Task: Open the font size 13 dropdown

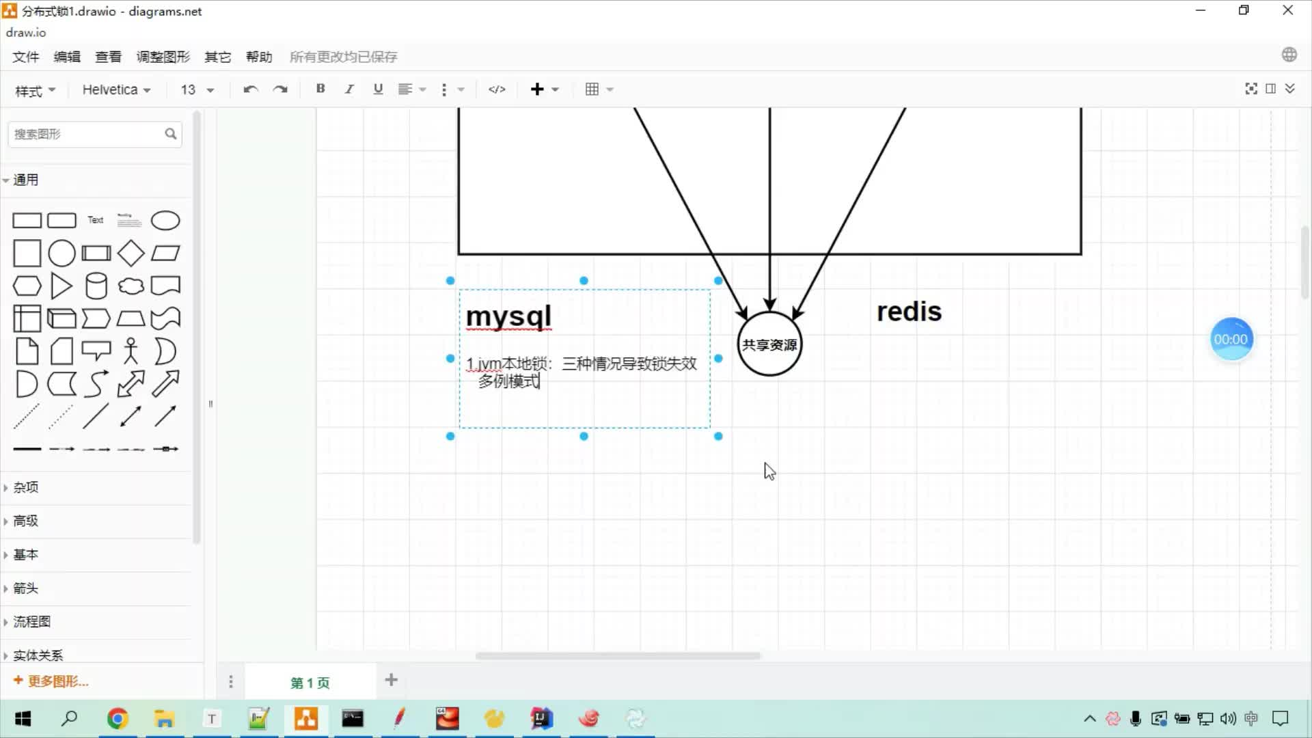Action: tap(197, 90)
